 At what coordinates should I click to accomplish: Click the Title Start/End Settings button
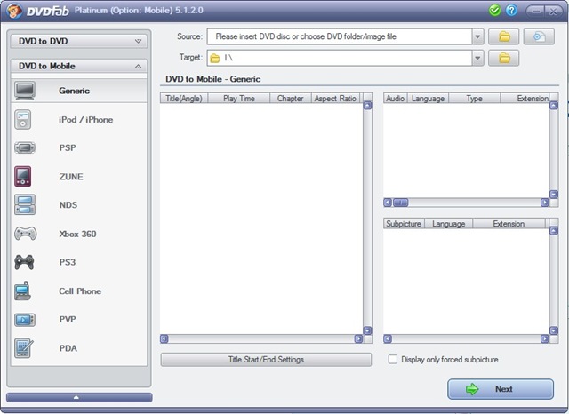(x=266, y=360)
